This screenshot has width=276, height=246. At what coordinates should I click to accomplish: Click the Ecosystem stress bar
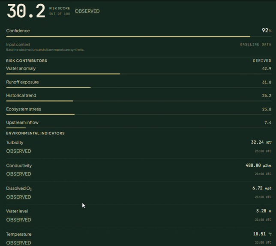click(x=139, y=114)
